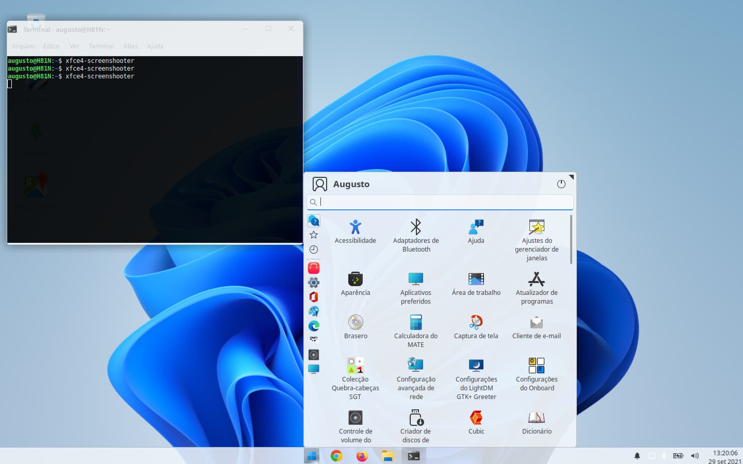
Task: Select the graphics palette category in sidebar
Action: (314, 311)
